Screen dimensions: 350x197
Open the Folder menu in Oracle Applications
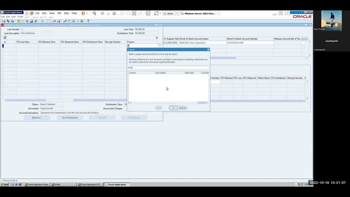20,17
